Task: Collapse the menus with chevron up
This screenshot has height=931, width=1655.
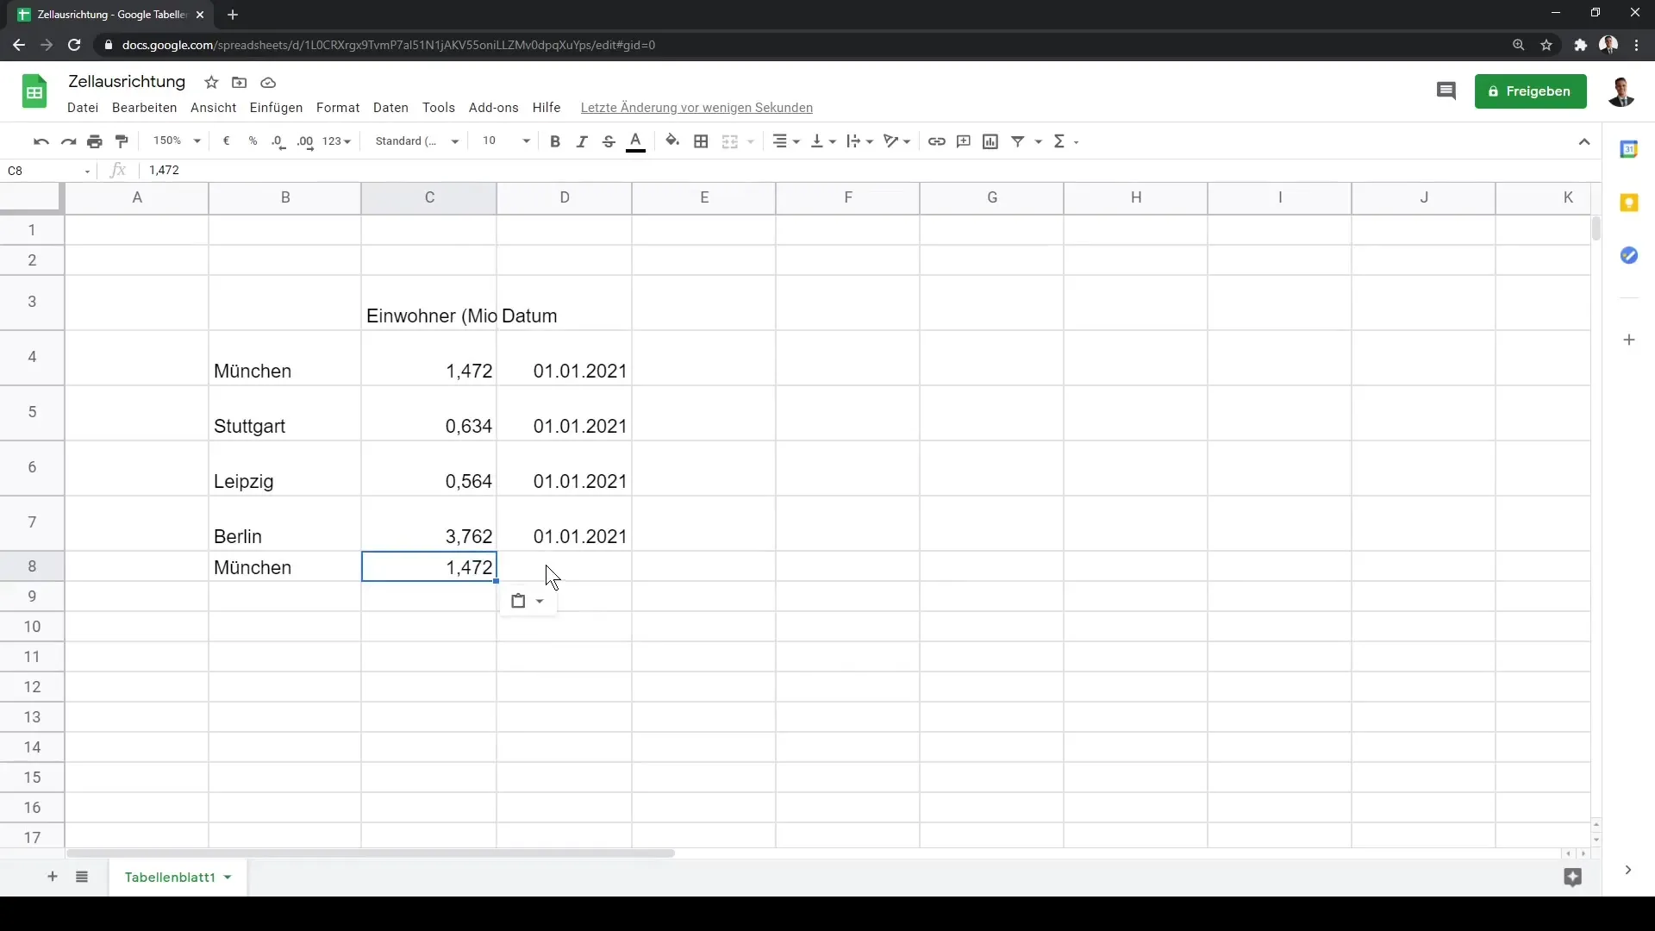Action: point(1584,142)
